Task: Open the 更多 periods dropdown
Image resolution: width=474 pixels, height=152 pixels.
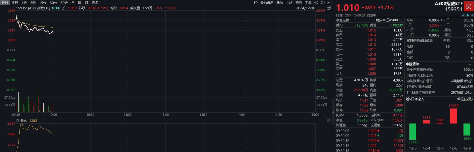Action: pos(95,3)
